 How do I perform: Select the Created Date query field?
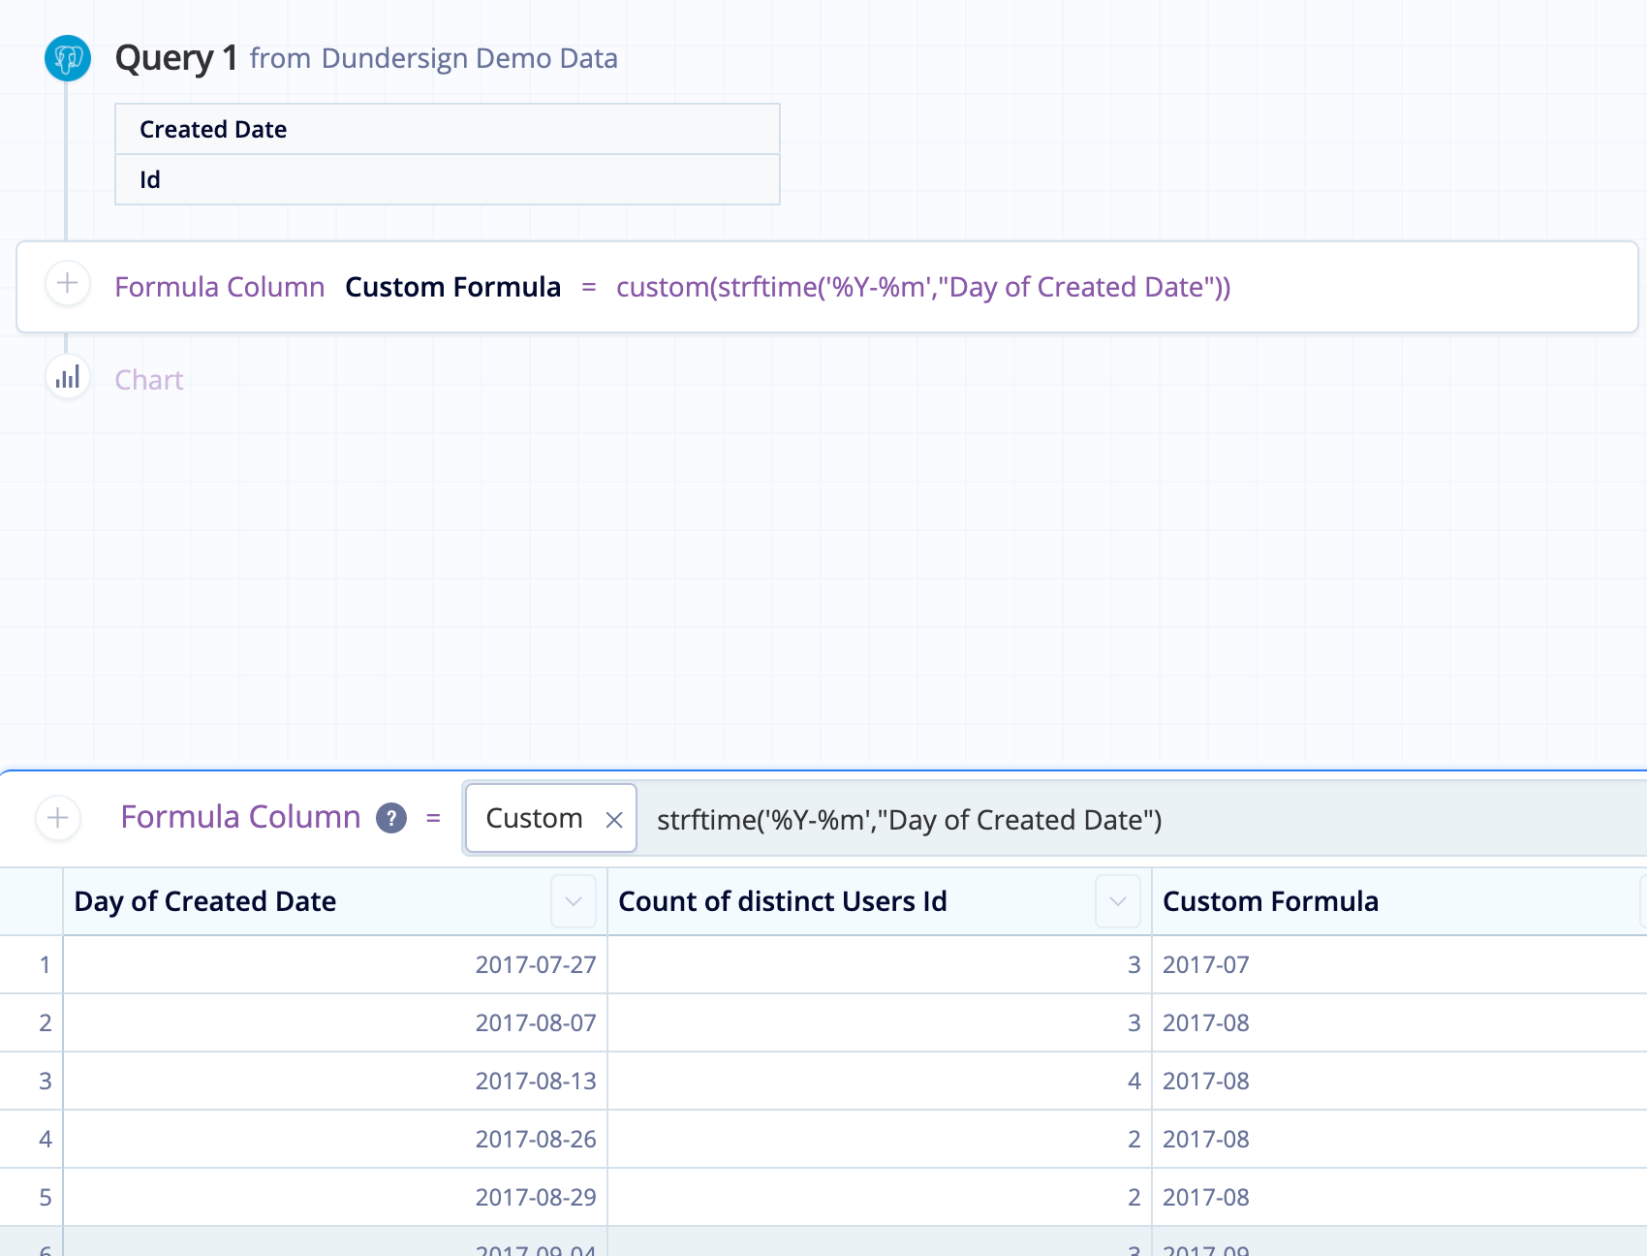tap(448, 129)
